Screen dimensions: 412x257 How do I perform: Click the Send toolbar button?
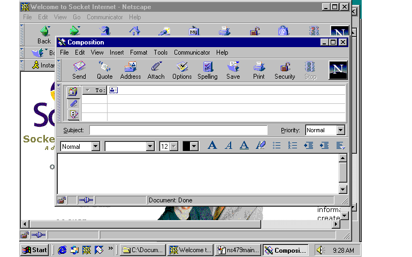[79, 70]
